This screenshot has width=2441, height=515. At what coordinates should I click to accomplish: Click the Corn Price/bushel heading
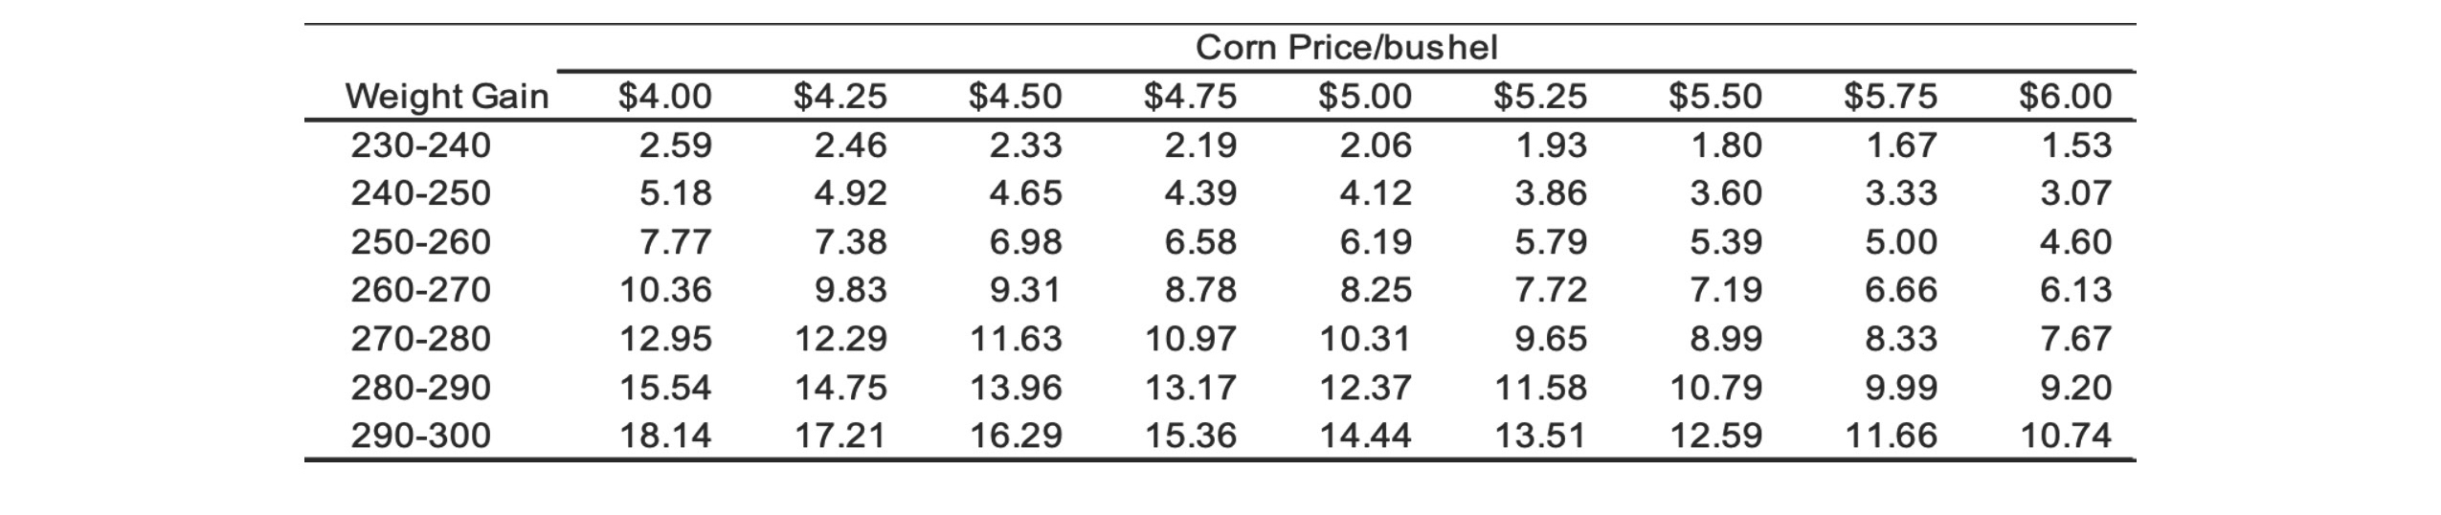(1346, 47)
